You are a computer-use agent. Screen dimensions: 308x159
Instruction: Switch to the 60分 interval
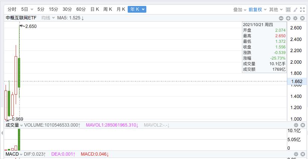click(81, 9)
